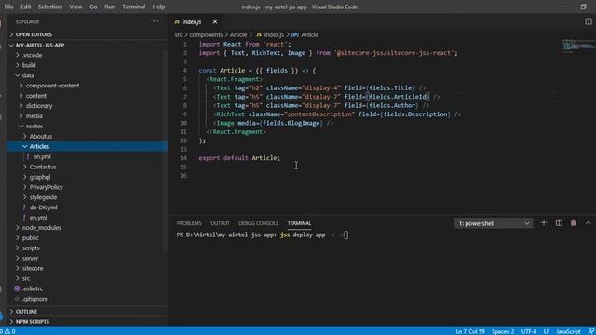Change indentation via Spaces: 2

(x=503, y=331)
